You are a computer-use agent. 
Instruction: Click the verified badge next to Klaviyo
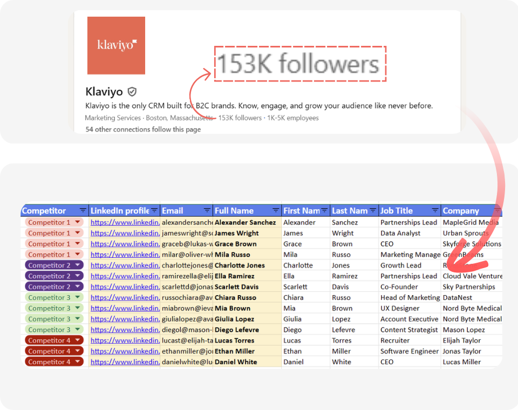pyautogui.click(x=132, y=92)
